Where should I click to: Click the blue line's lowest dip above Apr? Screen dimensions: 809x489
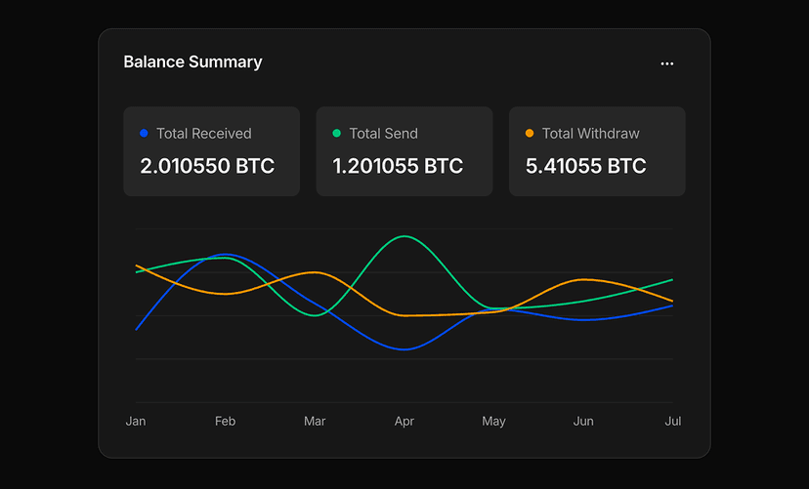tap(404, 349)
